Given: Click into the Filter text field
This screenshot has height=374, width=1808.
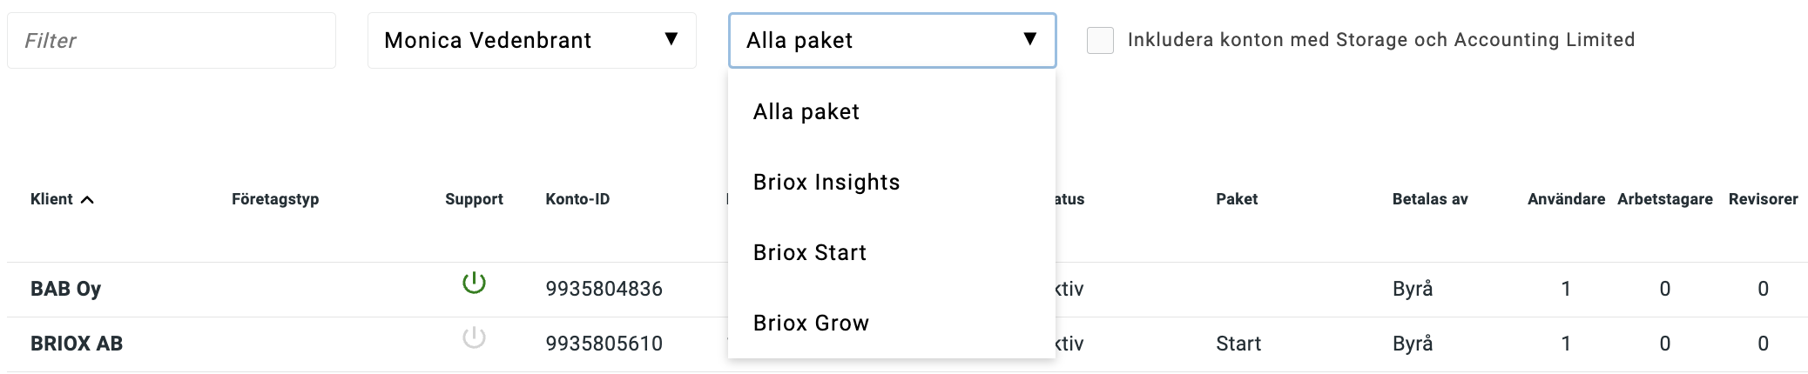Looking at the screenshot, I should tap(172, 40).
